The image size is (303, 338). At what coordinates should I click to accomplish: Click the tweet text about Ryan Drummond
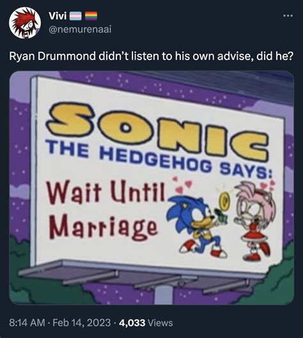[x=151, y=56]
